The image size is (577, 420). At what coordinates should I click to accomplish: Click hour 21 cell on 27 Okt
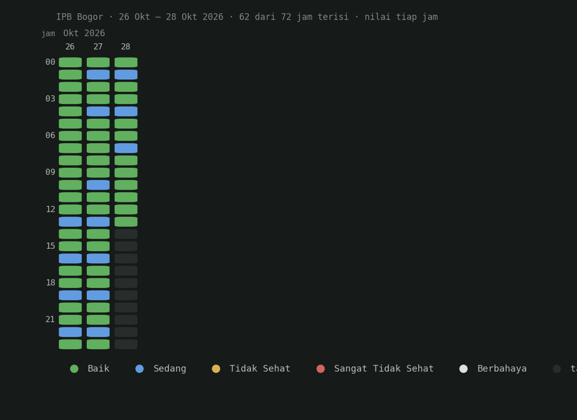point(98,320)
